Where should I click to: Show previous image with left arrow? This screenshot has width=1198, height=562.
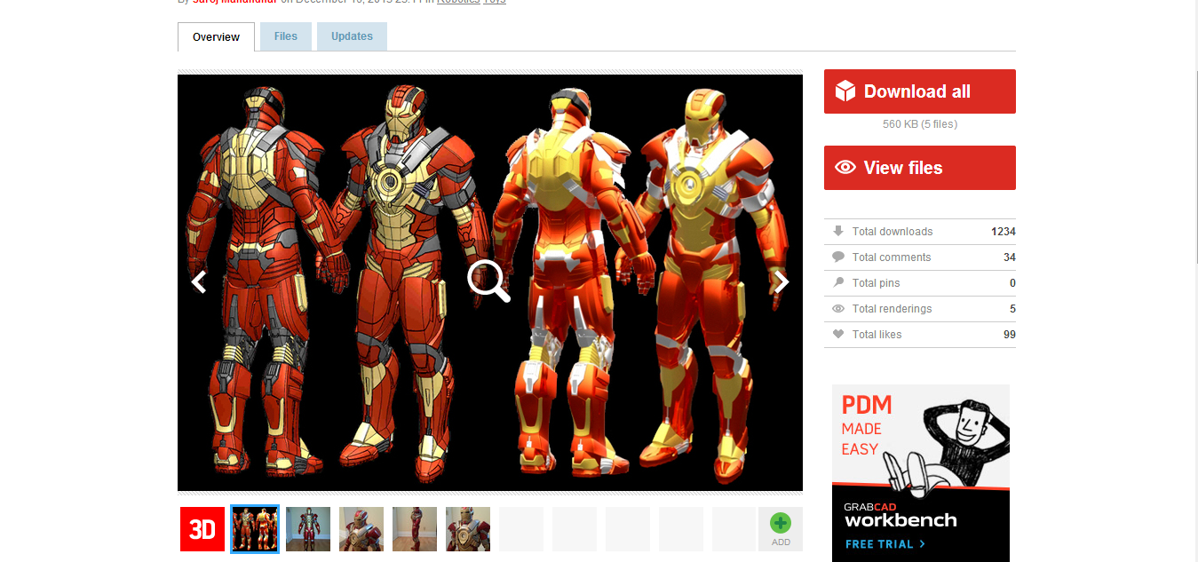tap(199, 282)
